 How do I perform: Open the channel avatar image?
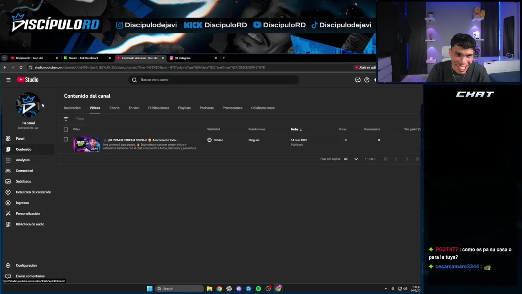point(28,105)
